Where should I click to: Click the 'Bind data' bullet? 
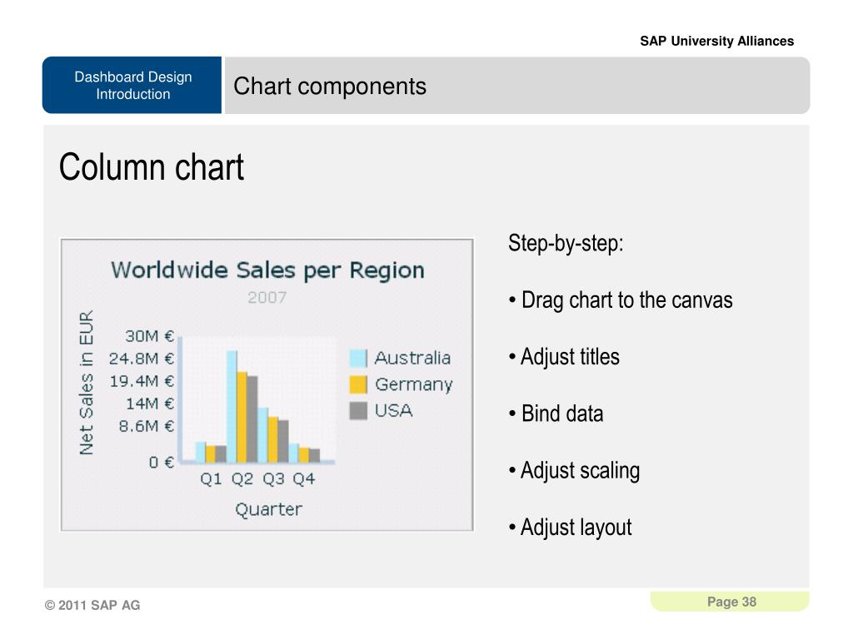click(x=556, y=414)
